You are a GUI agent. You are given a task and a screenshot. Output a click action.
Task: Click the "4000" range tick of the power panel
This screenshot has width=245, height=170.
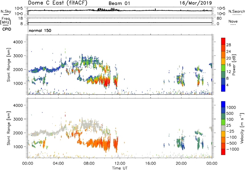click(x=18, y=42)
